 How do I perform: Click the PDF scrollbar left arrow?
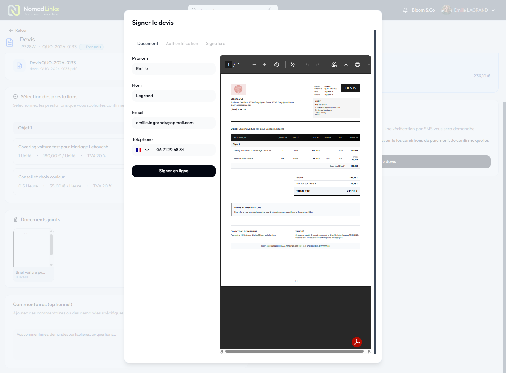pyautogui.click(x=222, y=351)
